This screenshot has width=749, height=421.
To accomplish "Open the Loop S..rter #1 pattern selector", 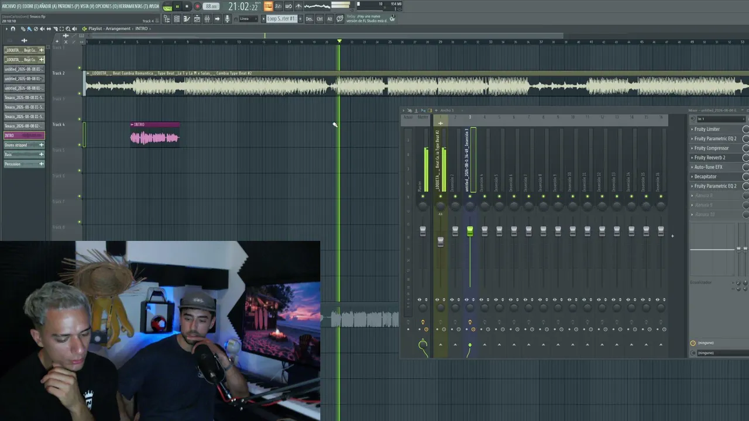I will [x=281, y=19].
